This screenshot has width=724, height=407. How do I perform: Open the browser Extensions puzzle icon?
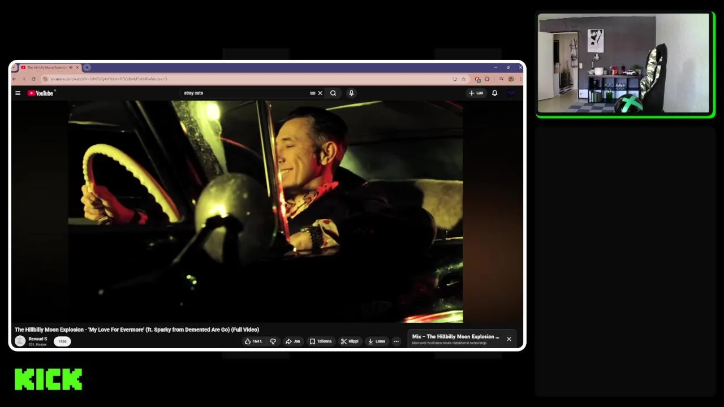(487, 79)
